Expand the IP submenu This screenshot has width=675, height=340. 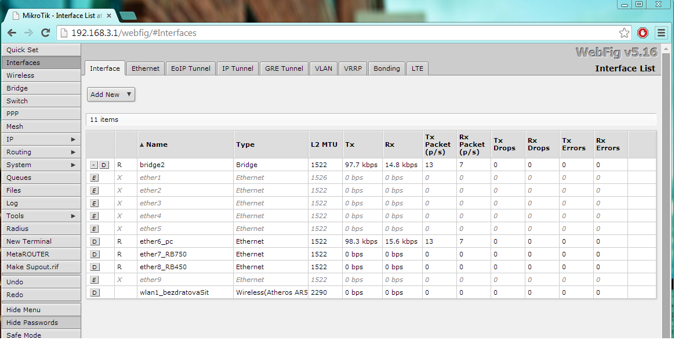click(x=41, y=139)
